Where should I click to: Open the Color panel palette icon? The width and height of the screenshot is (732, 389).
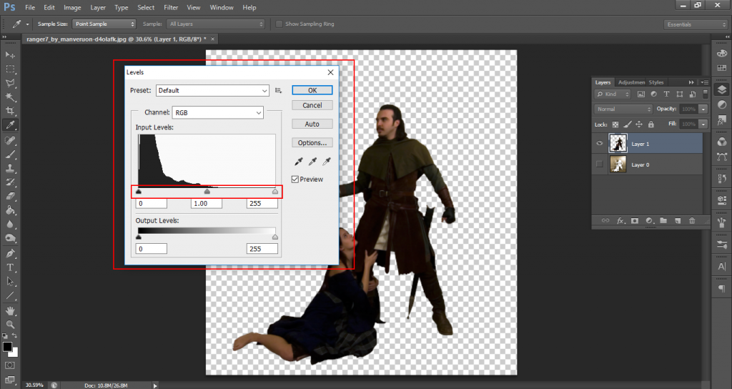[722, 54]
